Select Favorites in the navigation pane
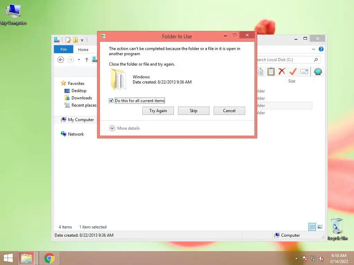 [76, 84]
